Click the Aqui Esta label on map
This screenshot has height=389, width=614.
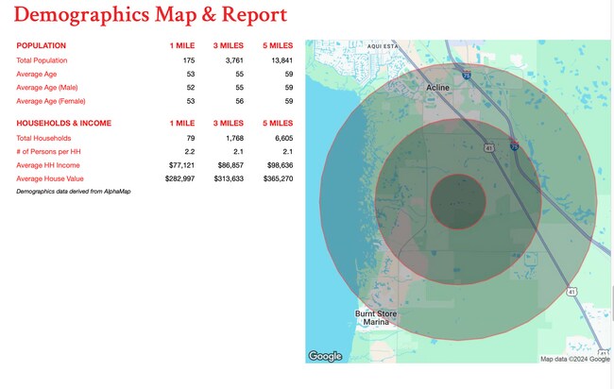(x=387, y=45)
